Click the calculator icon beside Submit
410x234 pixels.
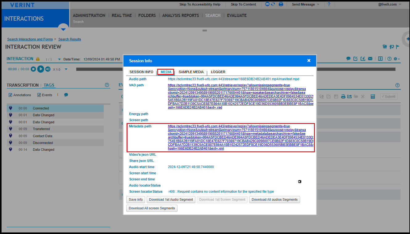pos(373,96)
